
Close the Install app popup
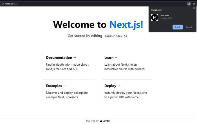pos(194,8)
